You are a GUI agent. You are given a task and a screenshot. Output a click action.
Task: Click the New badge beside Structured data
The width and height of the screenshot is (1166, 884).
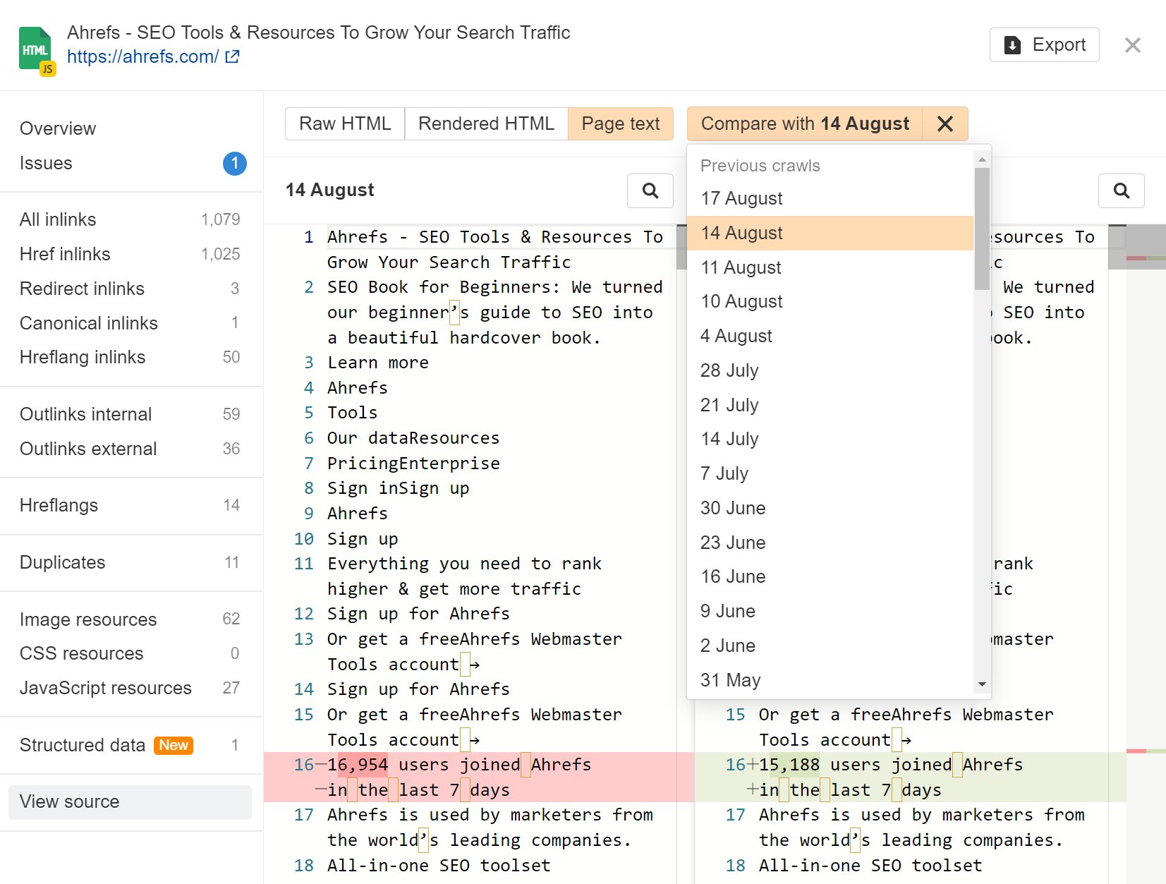point(174,745)
